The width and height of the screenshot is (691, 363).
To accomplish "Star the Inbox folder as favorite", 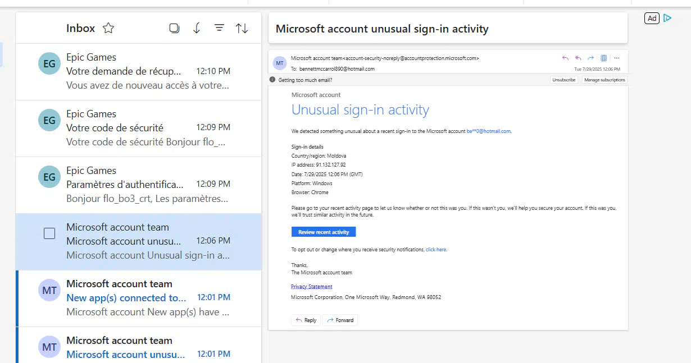I will pyautogui.click(x=108, y=28).
